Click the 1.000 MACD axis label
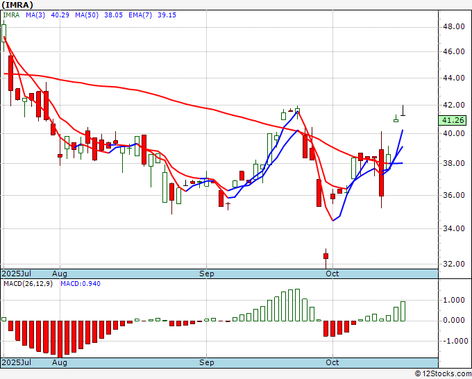Viewport: 472px width, 379px height. point(454,300)
